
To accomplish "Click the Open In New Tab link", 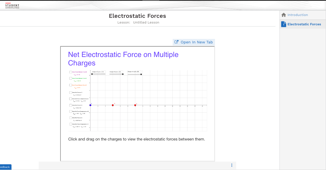I will tap(197, 42).
